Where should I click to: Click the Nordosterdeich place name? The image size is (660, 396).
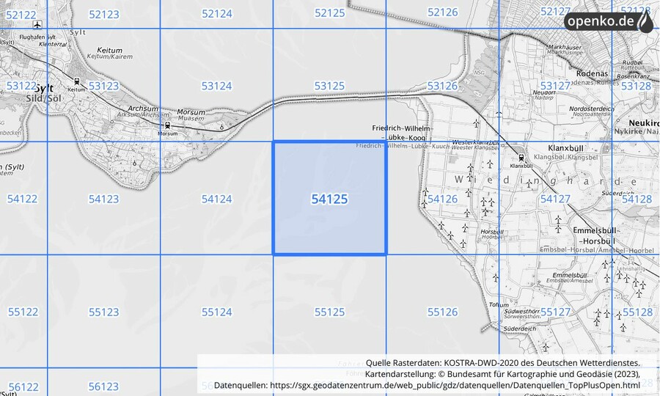(591, 109)
